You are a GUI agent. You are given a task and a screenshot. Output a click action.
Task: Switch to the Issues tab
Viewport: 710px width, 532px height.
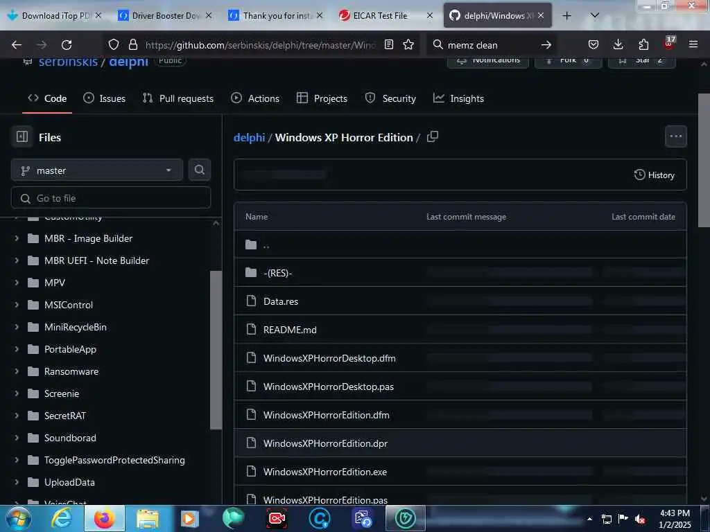coord(105,98)
